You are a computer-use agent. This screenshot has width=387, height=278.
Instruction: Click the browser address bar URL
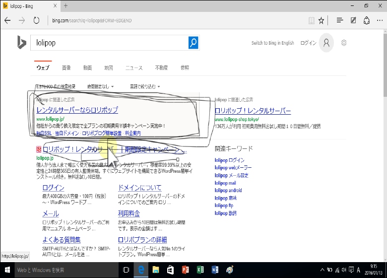click(x=92, y=20)
